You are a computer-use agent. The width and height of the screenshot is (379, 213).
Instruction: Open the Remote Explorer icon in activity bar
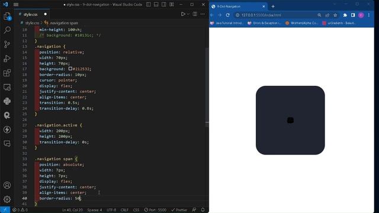pyautogui.click(x=7, y=87)
